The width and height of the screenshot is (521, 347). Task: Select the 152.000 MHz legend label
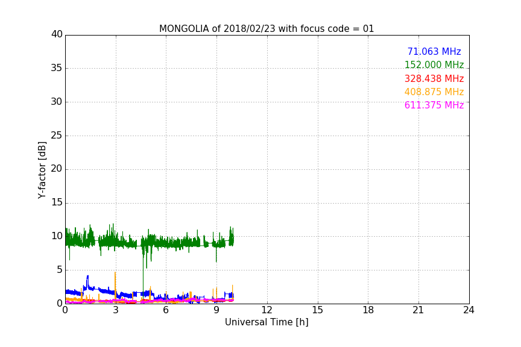pyautogui.click(x=434, y=64)
